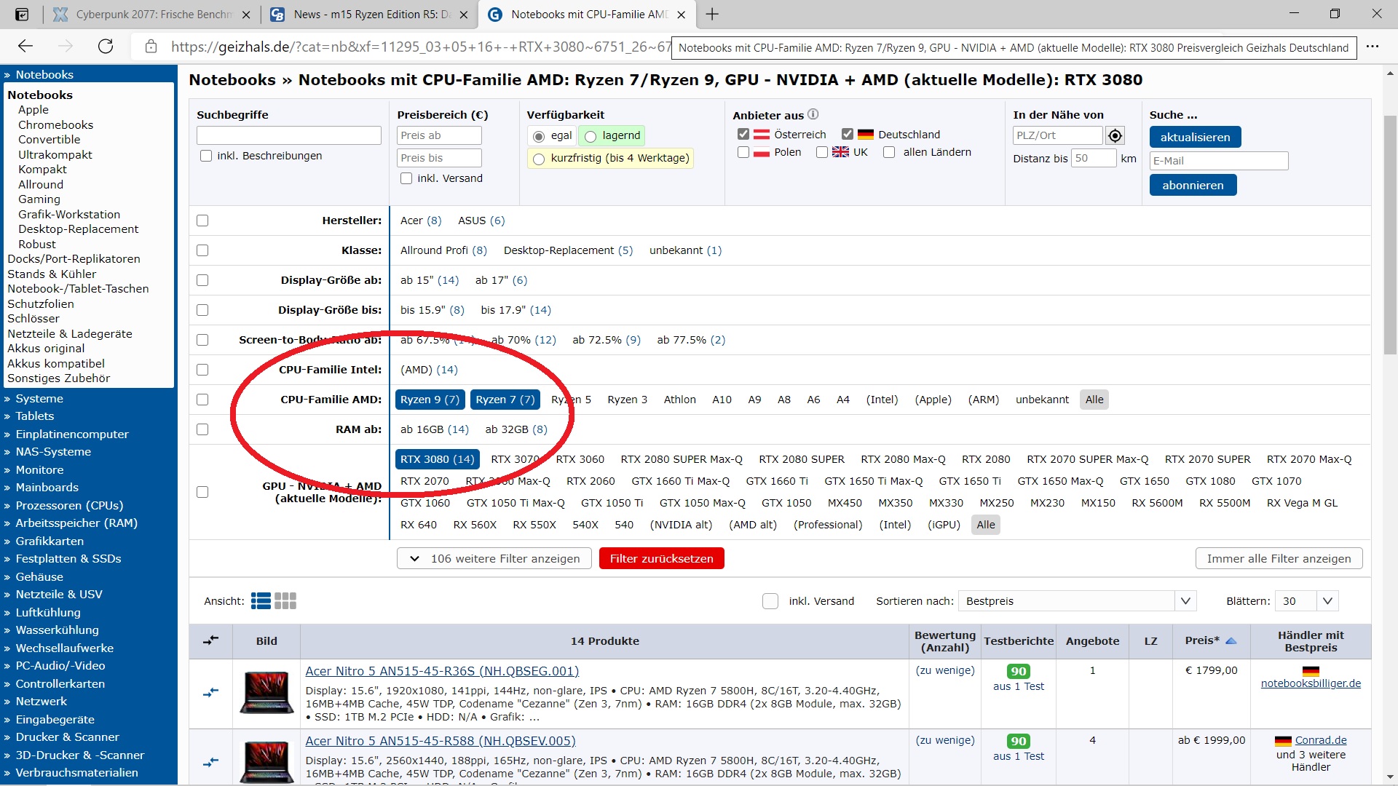Switch to list view icon
Screen dimensions: 1398x786
coord(261,600)
